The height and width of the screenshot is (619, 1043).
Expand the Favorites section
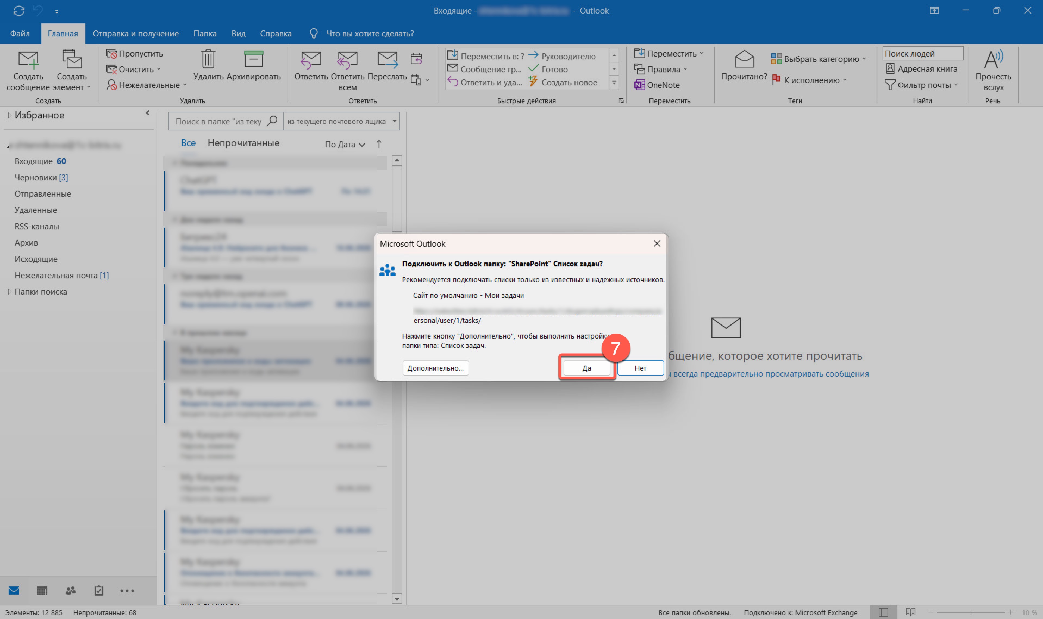pyautogui.click(x=10, y=115)
